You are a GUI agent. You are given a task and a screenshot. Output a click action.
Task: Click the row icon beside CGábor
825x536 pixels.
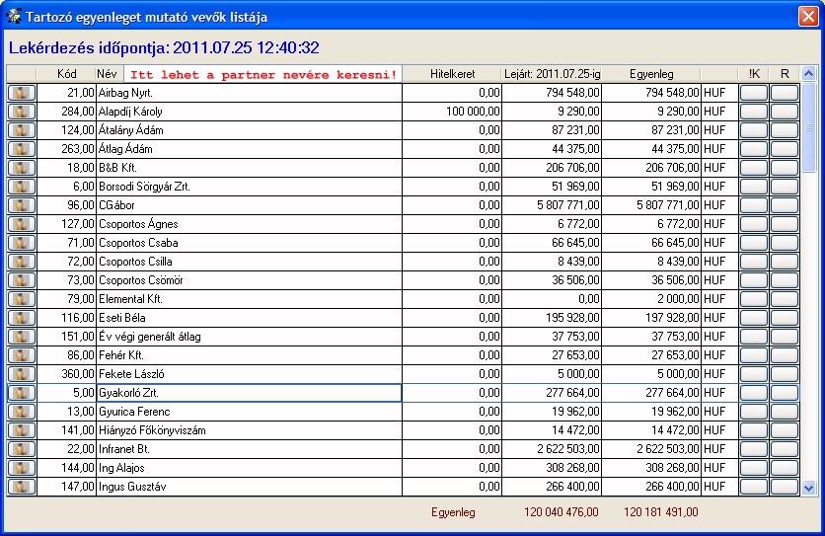coord(22,205)
